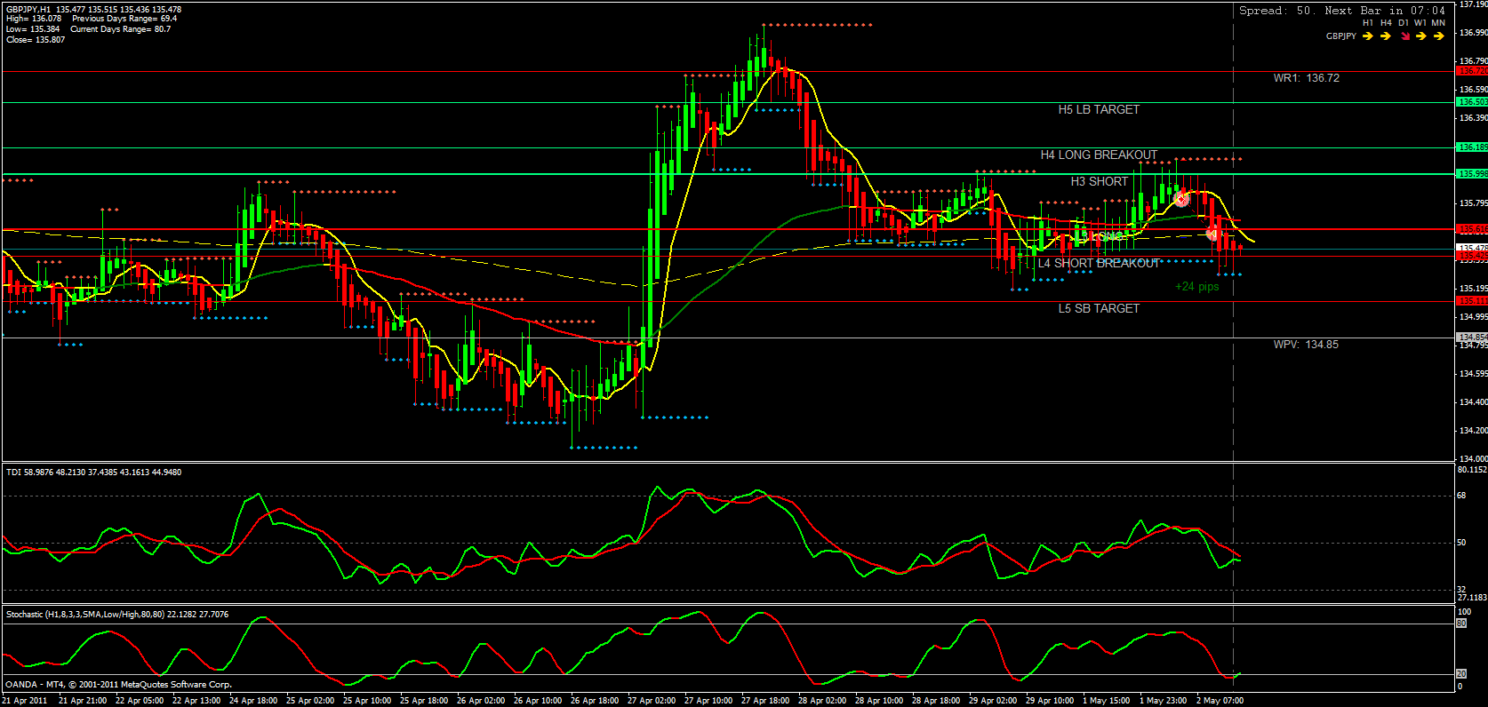This screenshot has width=1488, height=707.
Task: Click the W1 timeframe header above arrows
Action: click(x=1420, y=23)
